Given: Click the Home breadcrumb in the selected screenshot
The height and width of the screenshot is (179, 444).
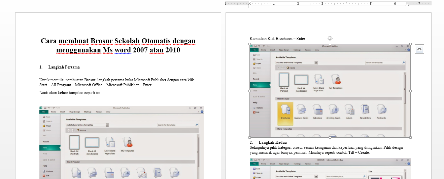Looking at the screenshot, I should (x=291, y=68).
